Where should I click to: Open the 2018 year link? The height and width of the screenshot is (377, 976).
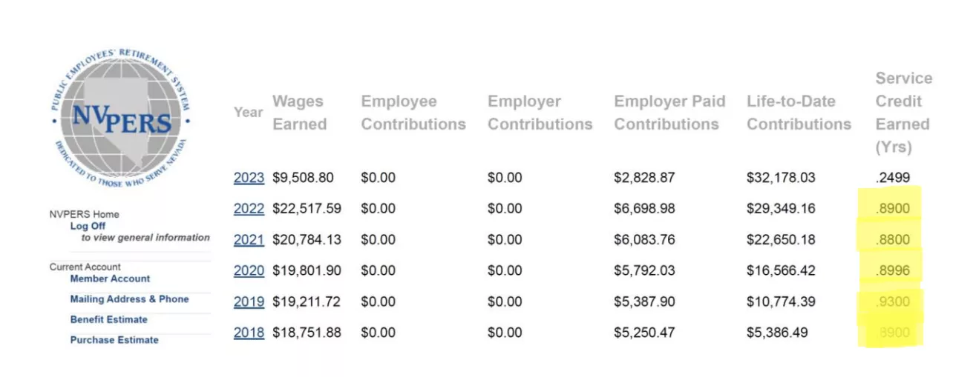pyautogui.click(x=249, y=333)
